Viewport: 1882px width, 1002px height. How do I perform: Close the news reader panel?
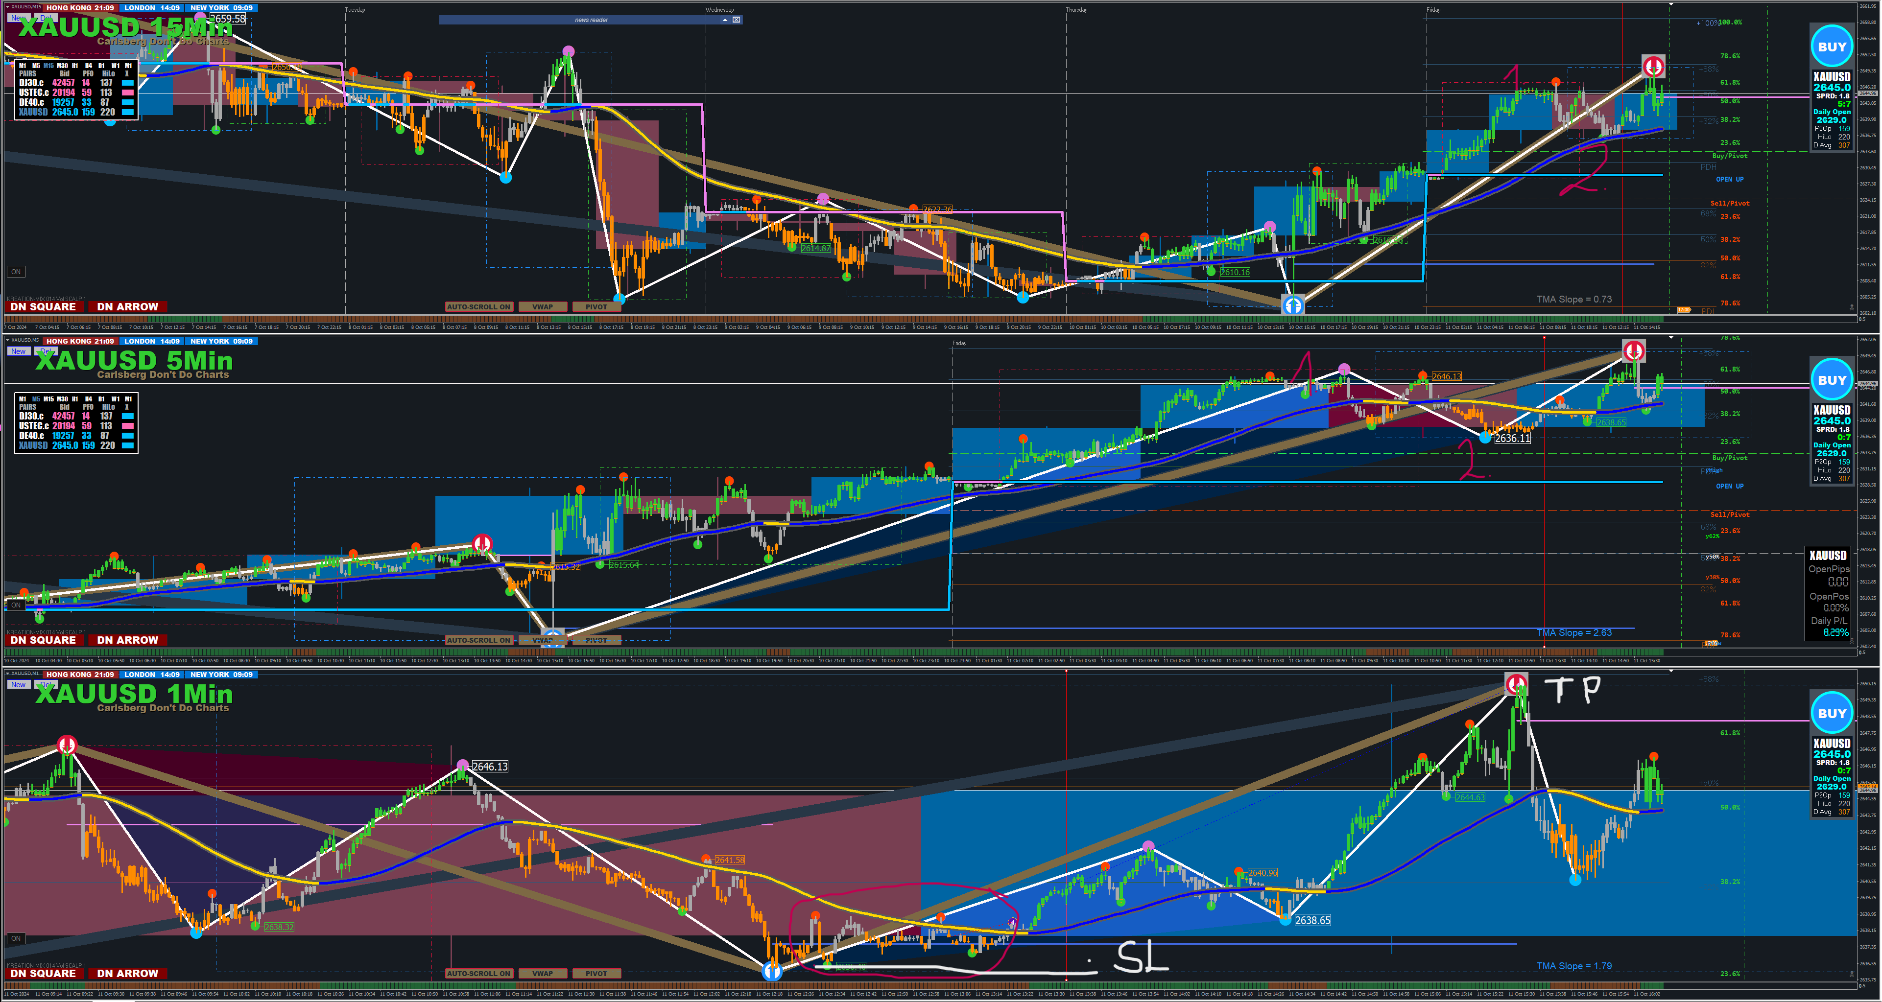737,20
